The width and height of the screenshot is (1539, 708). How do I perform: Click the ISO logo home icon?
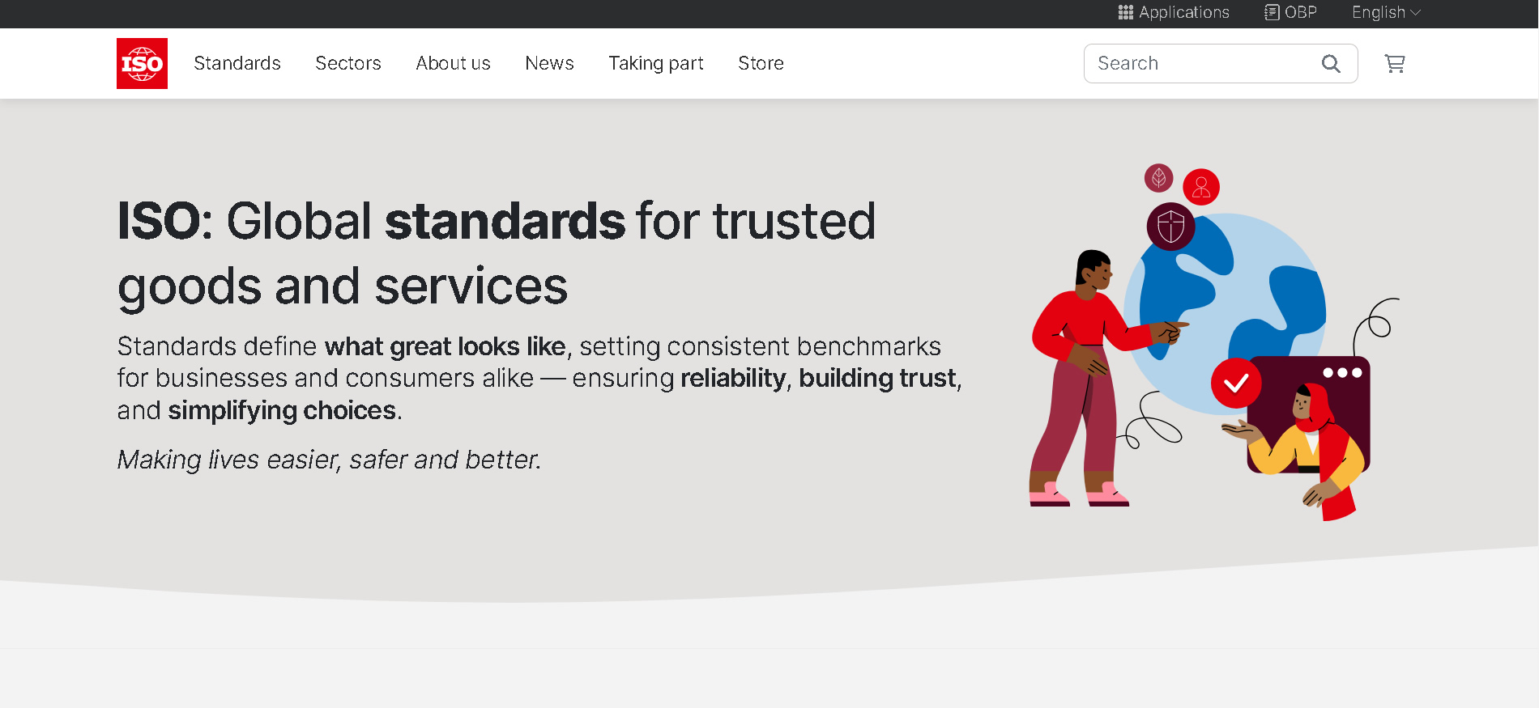click(x=142, y=63)
